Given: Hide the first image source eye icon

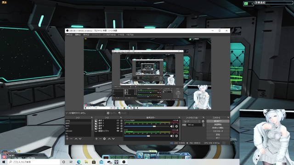Looking at the screenshot, I should point(118,121).
